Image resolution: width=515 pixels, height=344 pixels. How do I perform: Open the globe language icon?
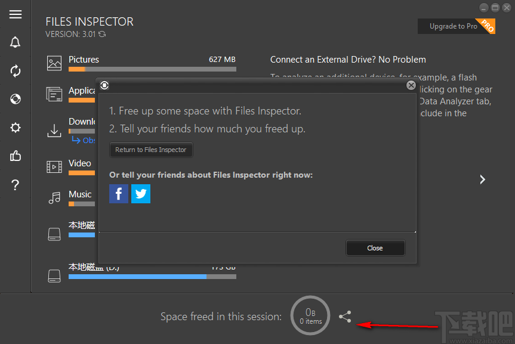coord(15,99)
